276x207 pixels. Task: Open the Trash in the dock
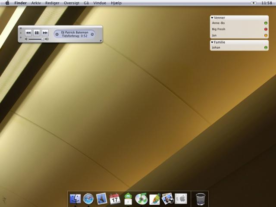click(201, 199)
